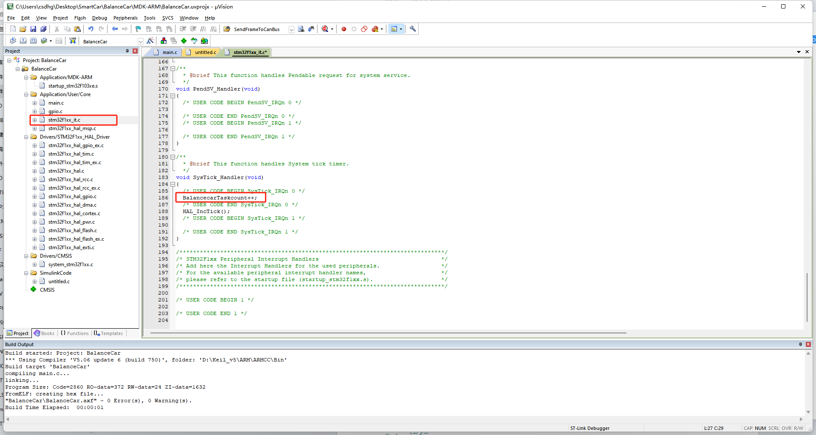The height and width of the screenshot is (435, 816).
Task: Collapse the PendSV_Handler body fold at line 171
Action: coord(173,96)
